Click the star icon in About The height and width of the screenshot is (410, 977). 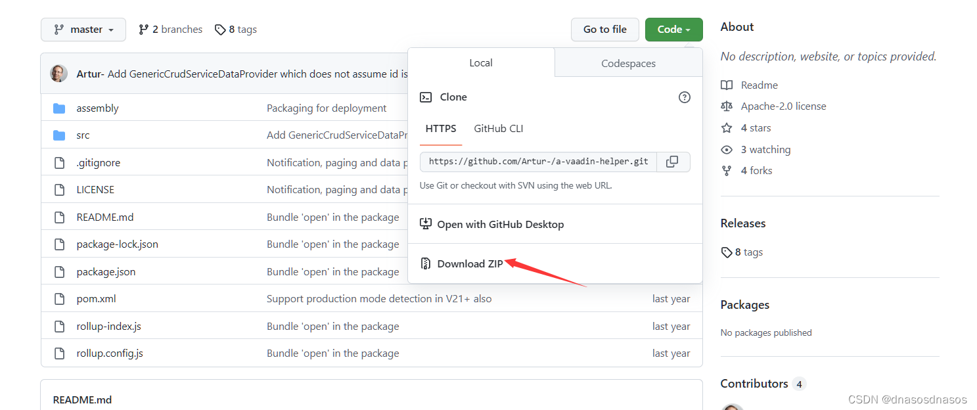(x=727, y=128)
